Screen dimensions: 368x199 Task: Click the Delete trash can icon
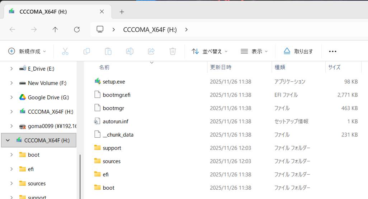[x=173, y=51]
